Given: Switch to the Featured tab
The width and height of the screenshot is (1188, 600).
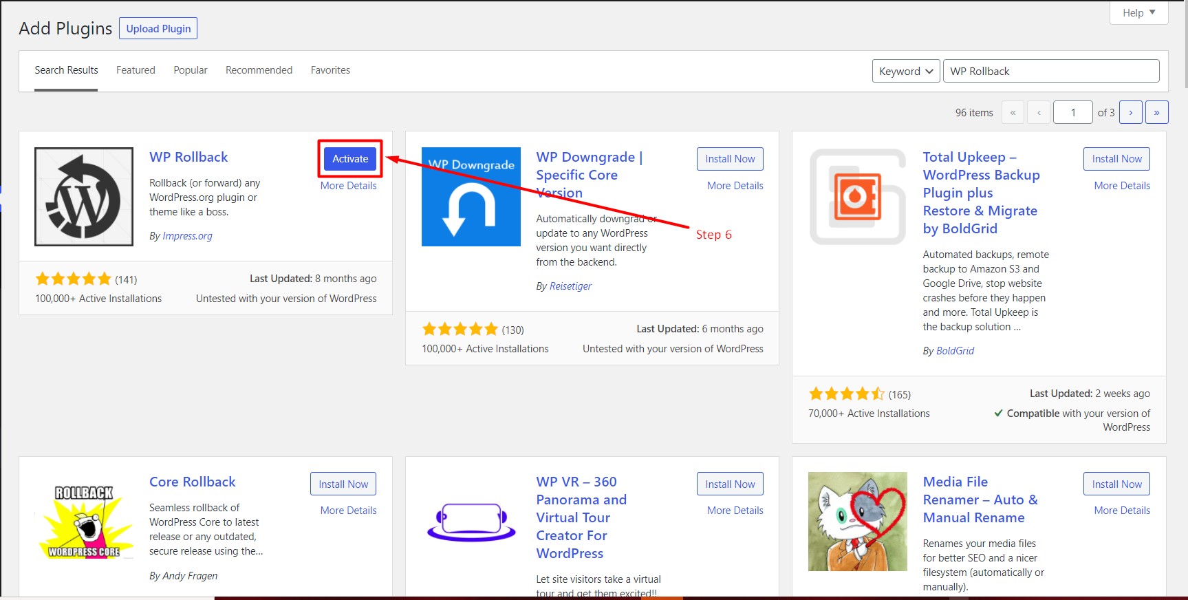Looking at the screenshot, I should [136, 70].
